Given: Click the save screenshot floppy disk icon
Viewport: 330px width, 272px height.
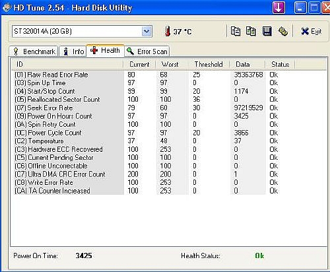Looking at the screenshot, I should [267, 31].
